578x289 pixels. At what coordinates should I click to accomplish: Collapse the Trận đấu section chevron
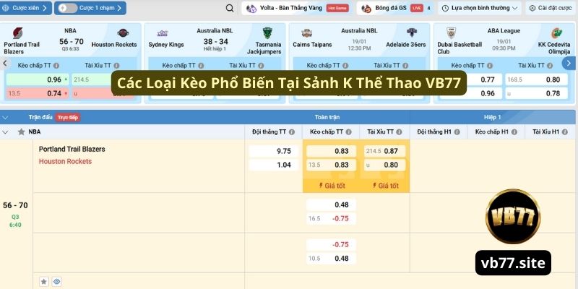tap(5, 118)
